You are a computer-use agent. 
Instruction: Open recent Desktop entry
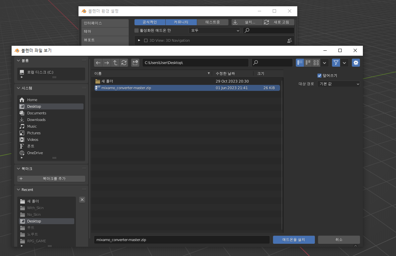click(46, 221)
